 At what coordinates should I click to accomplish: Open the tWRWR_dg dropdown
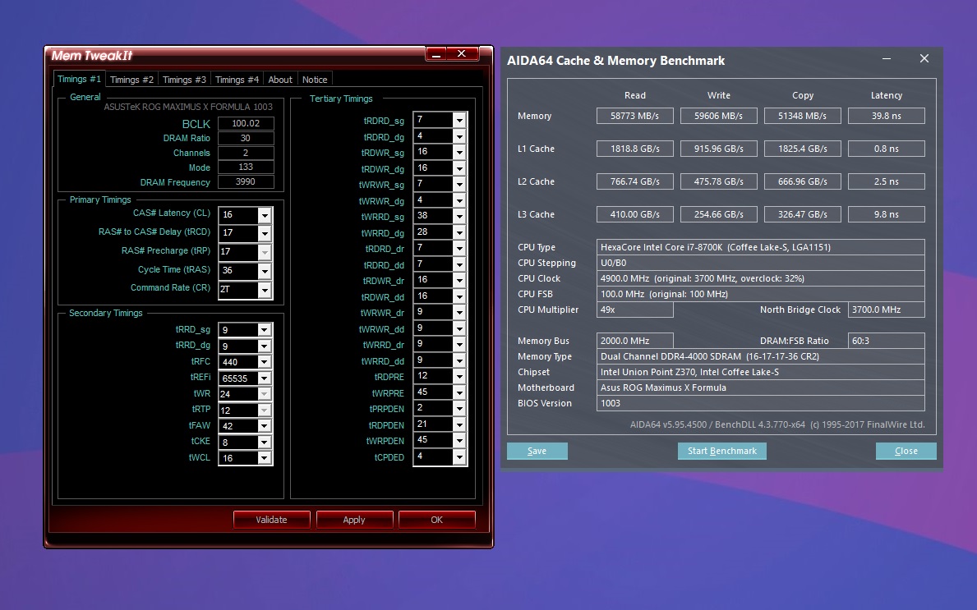459,200
